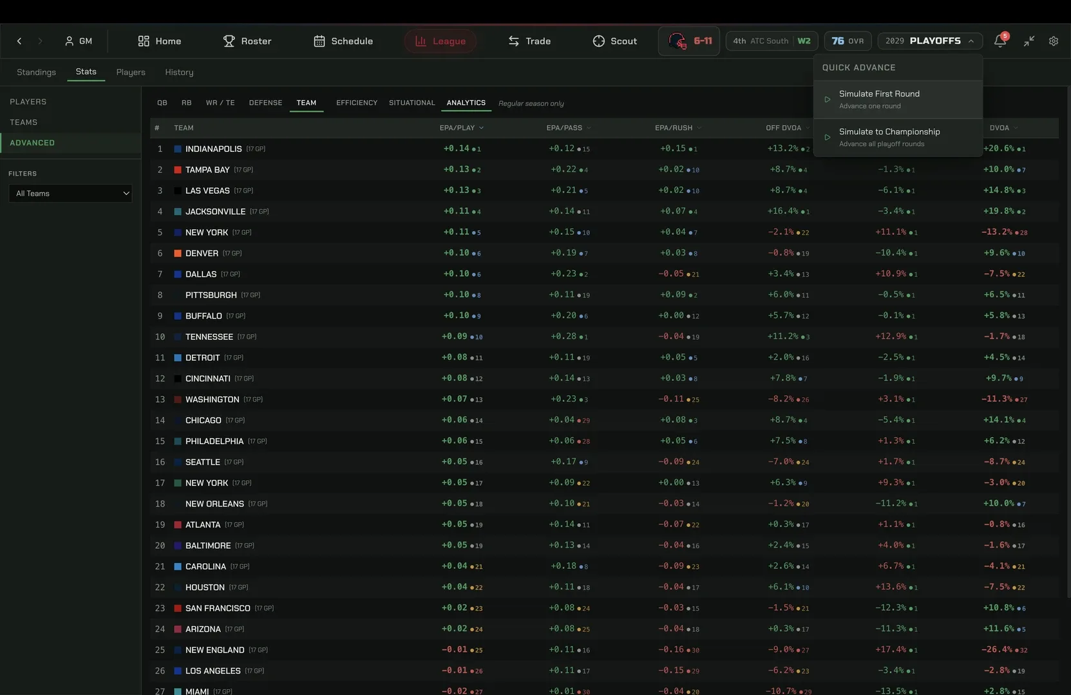Collapse the 2029 Playoffs advance menu
The width and height of the screenshot is (1071, 695).
(930, 41)
